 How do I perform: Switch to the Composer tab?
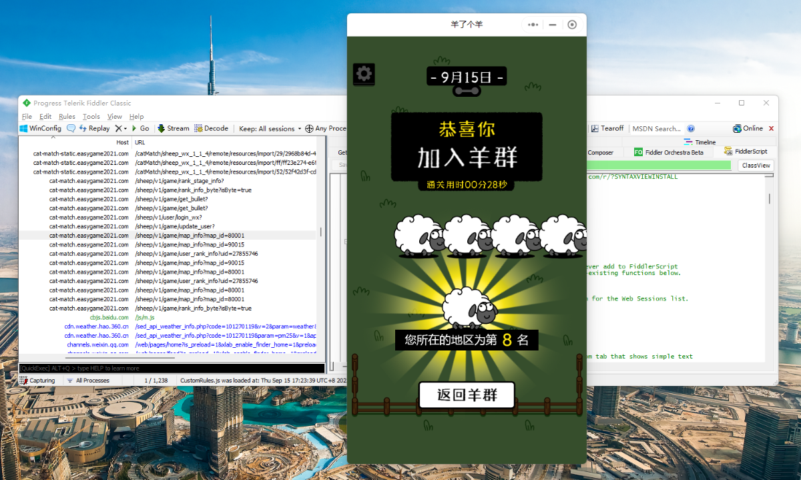(600, 152)
